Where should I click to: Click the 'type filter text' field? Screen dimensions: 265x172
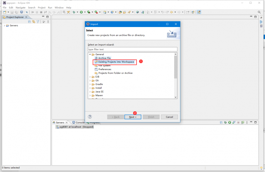(x=132, y=49)
